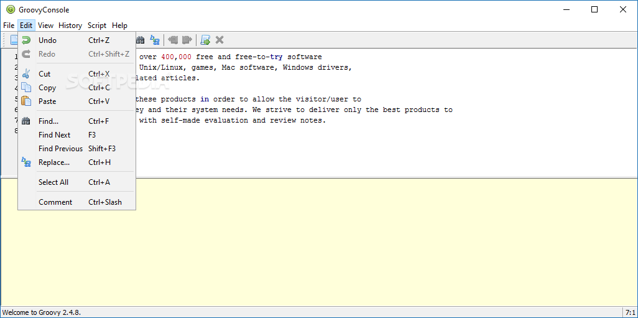Select Find Previous menu entry

click(76, 149)
